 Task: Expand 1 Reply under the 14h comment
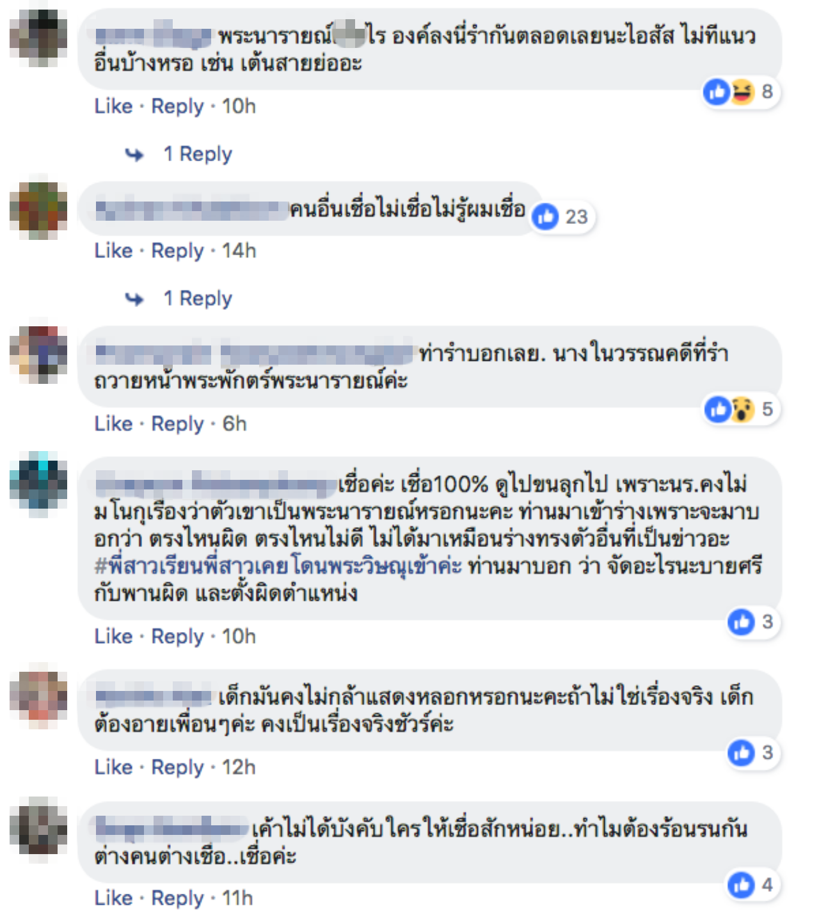pos(198,299)
